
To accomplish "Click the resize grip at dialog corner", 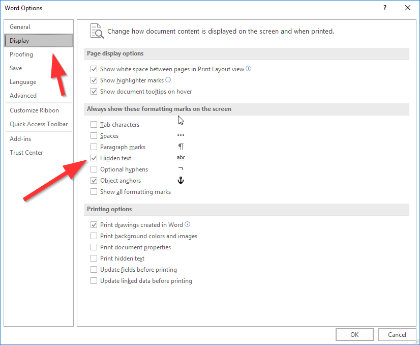I will click(x=416, y=341).
